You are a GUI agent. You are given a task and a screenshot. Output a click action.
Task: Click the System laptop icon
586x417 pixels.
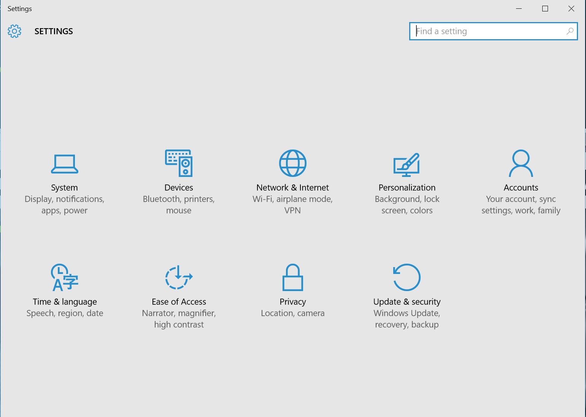(65, 164)
